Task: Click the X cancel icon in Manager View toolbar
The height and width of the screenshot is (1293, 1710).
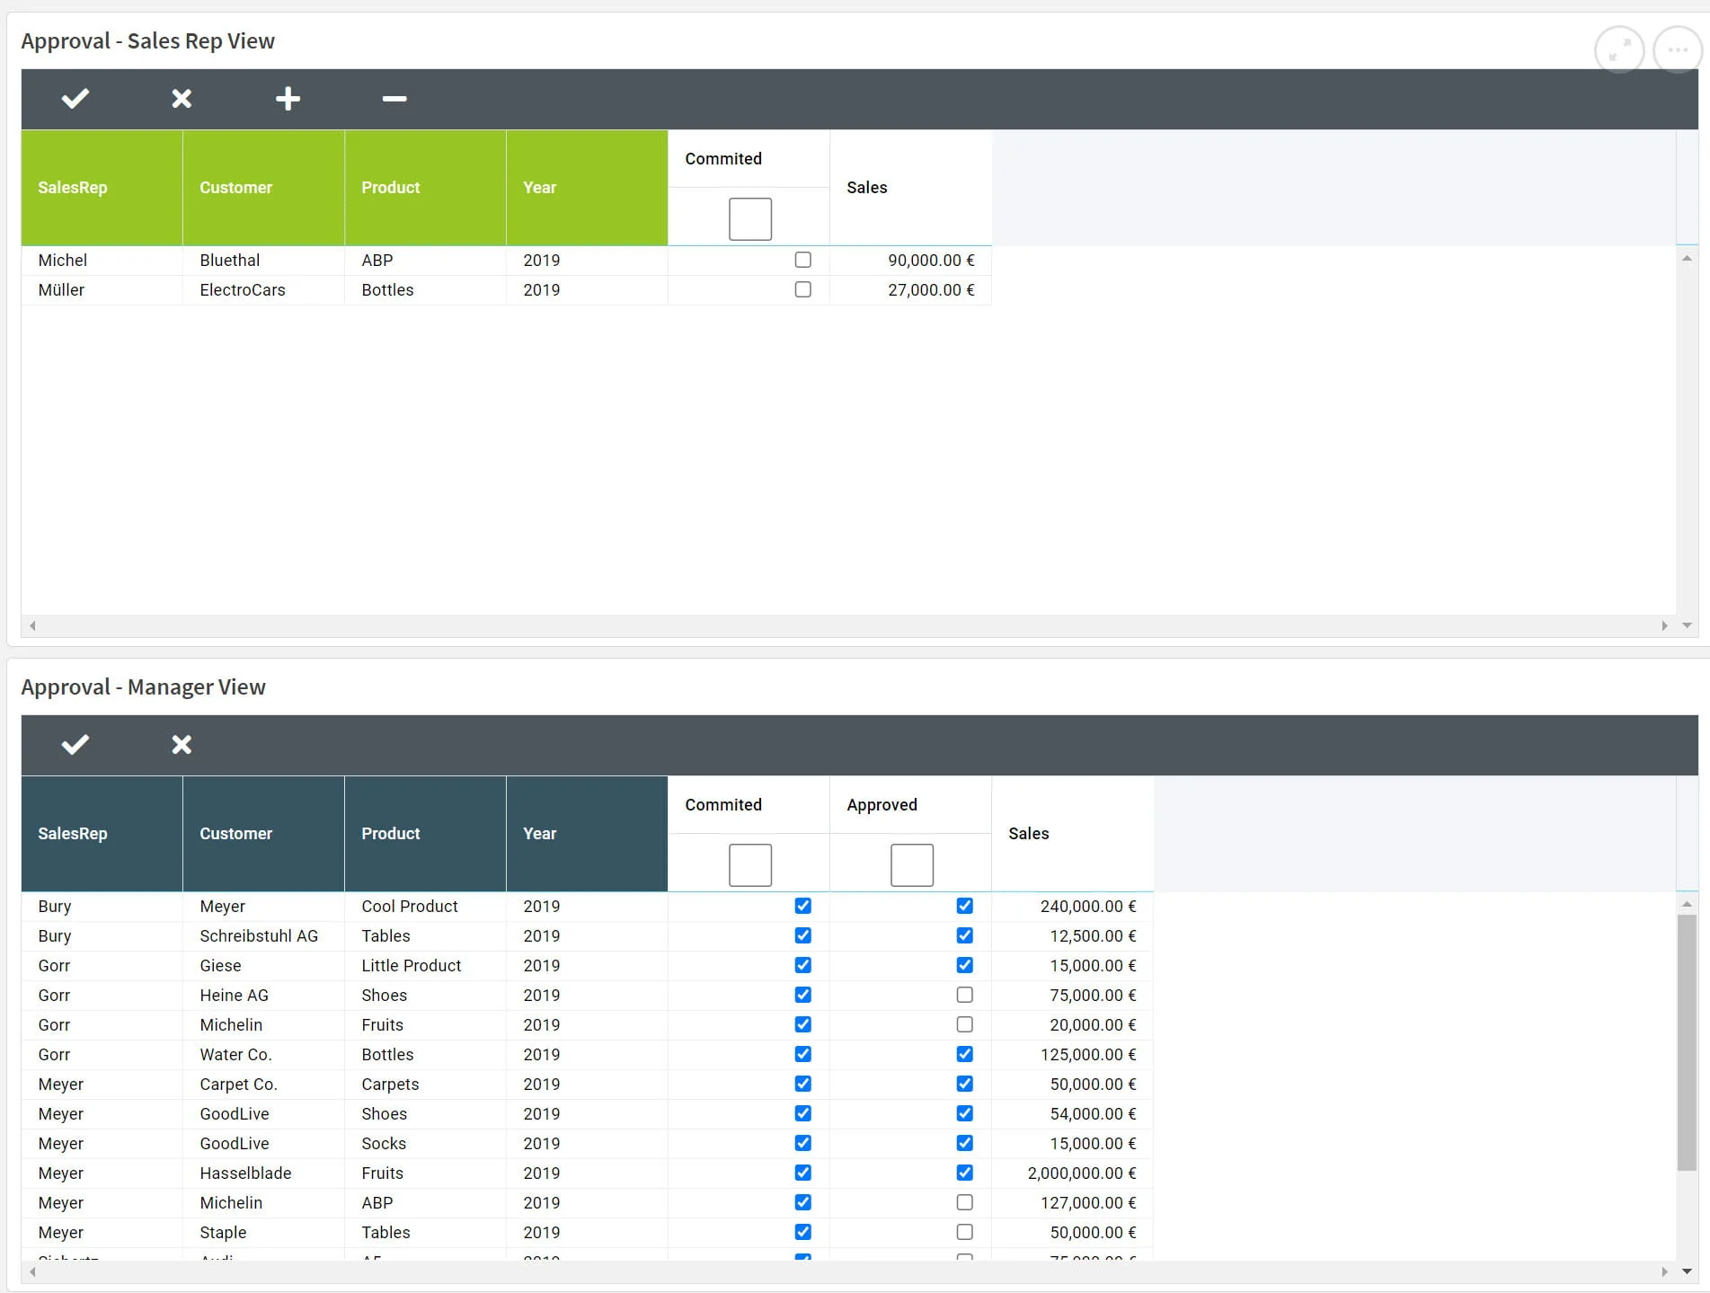Action: coord(182,745)
